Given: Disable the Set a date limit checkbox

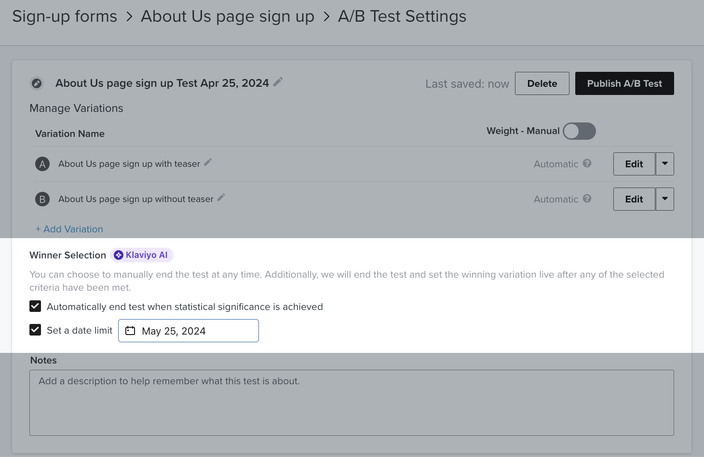Looking at the screenshot, I should pyautogui.click(x=35, y=330).
